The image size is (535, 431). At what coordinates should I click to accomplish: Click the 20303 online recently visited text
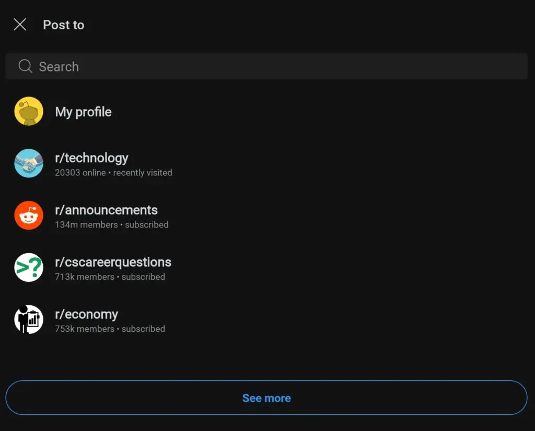coord(113,173)
